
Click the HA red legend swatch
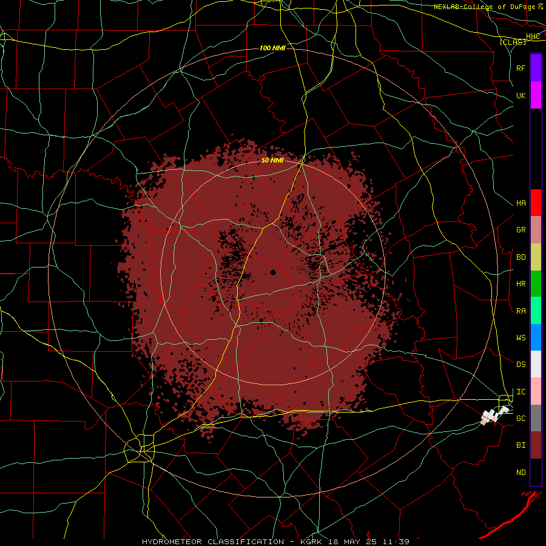tap(536, 203)
